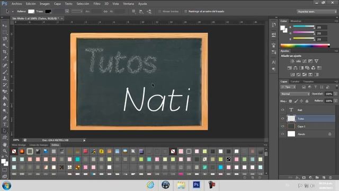339x191 pixels.
Task: Click the Relleno fill color swatch
Action: point(31,12)
